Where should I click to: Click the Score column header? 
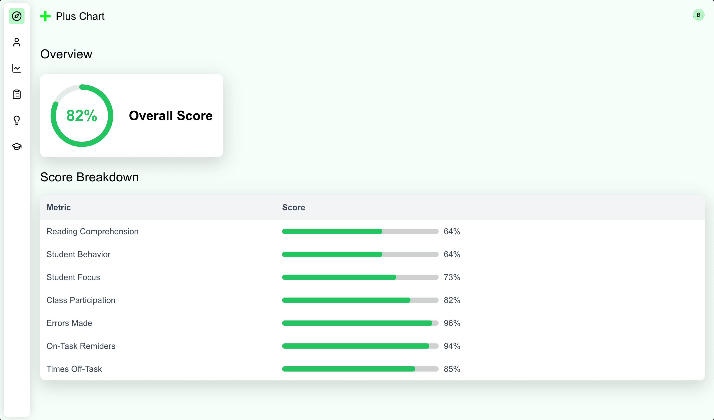tap(293, 207)
